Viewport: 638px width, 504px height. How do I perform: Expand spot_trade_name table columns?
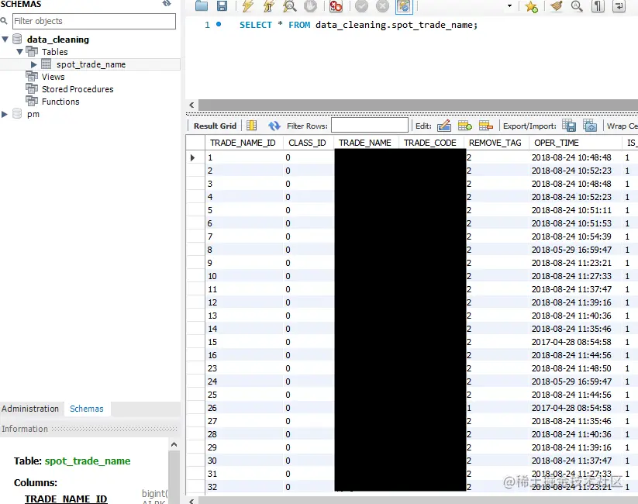(34, 64)
